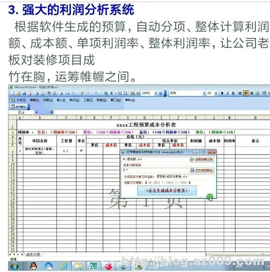Click the 利润额 header cell
The height and width of the screenshot is (272, 270).
196,141
